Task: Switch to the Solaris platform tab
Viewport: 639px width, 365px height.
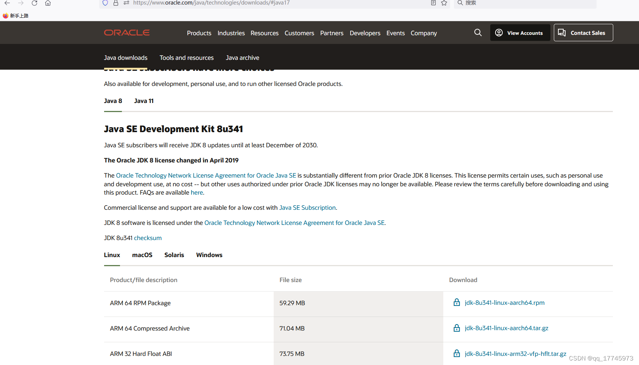Action: [174, 255]
